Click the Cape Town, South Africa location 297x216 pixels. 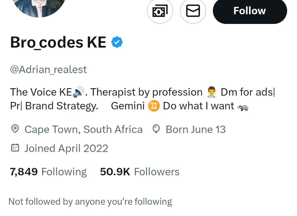pyautogui.click(x=83, y=129)
